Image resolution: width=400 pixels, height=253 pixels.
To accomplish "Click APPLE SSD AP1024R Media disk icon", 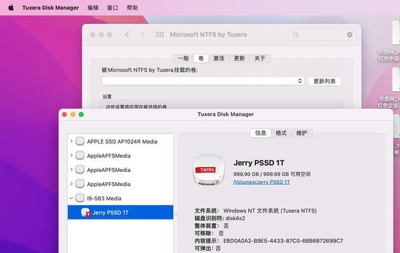I will pos(80,141).
